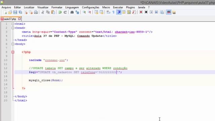Click the closing </head> tag line
The width and height of the screenshot is (215, 121).
[21, 40]
